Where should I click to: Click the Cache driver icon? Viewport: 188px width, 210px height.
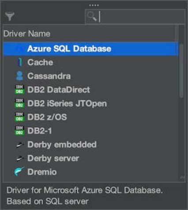click(x=20, y=62)
